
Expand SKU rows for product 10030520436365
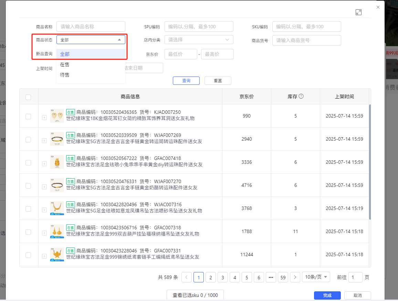[44, 118]
